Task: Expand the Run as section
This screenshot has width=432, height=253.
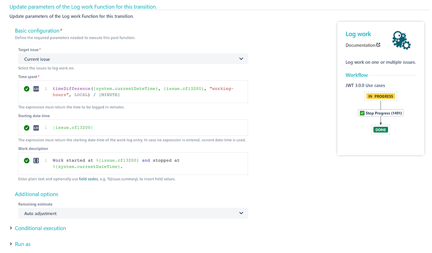Action: (x=22, y=244)
